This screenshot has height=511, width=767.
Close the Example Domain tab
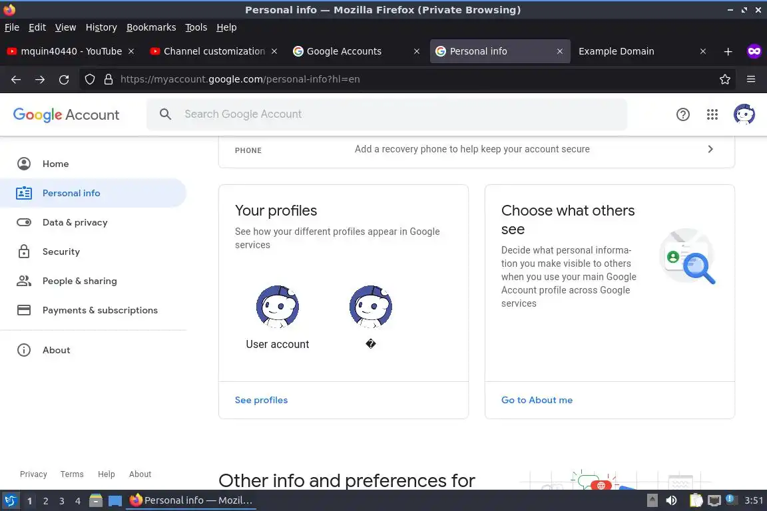(703, 51)
